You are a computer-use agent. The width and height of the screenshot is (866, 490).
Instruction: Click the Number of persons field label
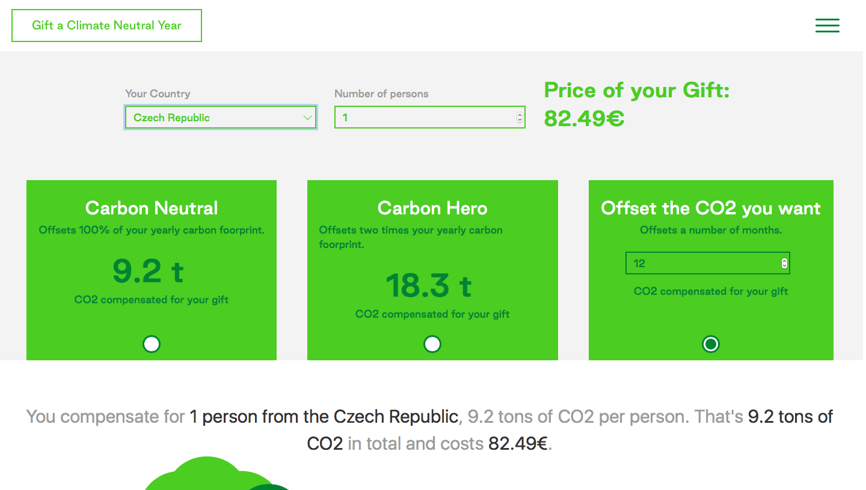381,94
